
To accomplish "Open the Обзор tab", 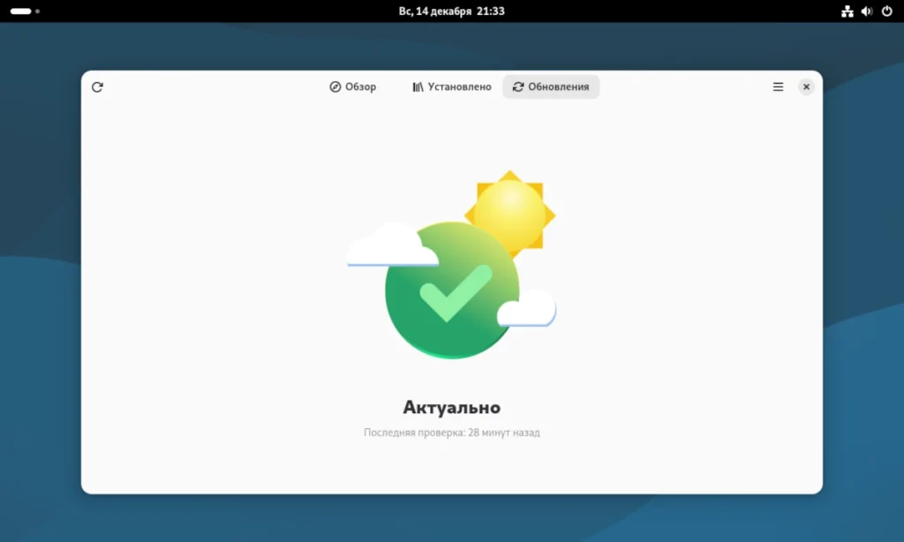I will 353,87.
